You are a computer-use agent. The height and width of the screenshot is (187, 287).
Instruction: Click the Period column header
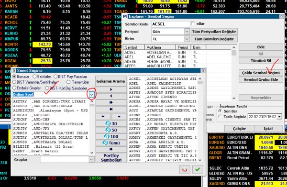click(x=183, y=47)
